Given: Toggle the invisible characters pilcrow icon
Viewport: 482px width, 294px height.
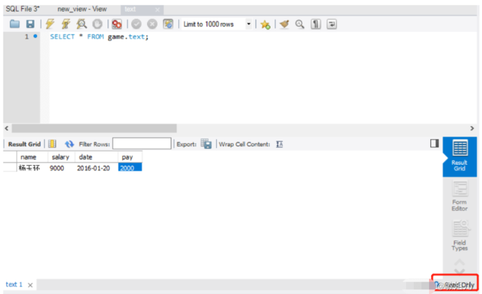Looking at the screenshot, I should pos(316,24).
